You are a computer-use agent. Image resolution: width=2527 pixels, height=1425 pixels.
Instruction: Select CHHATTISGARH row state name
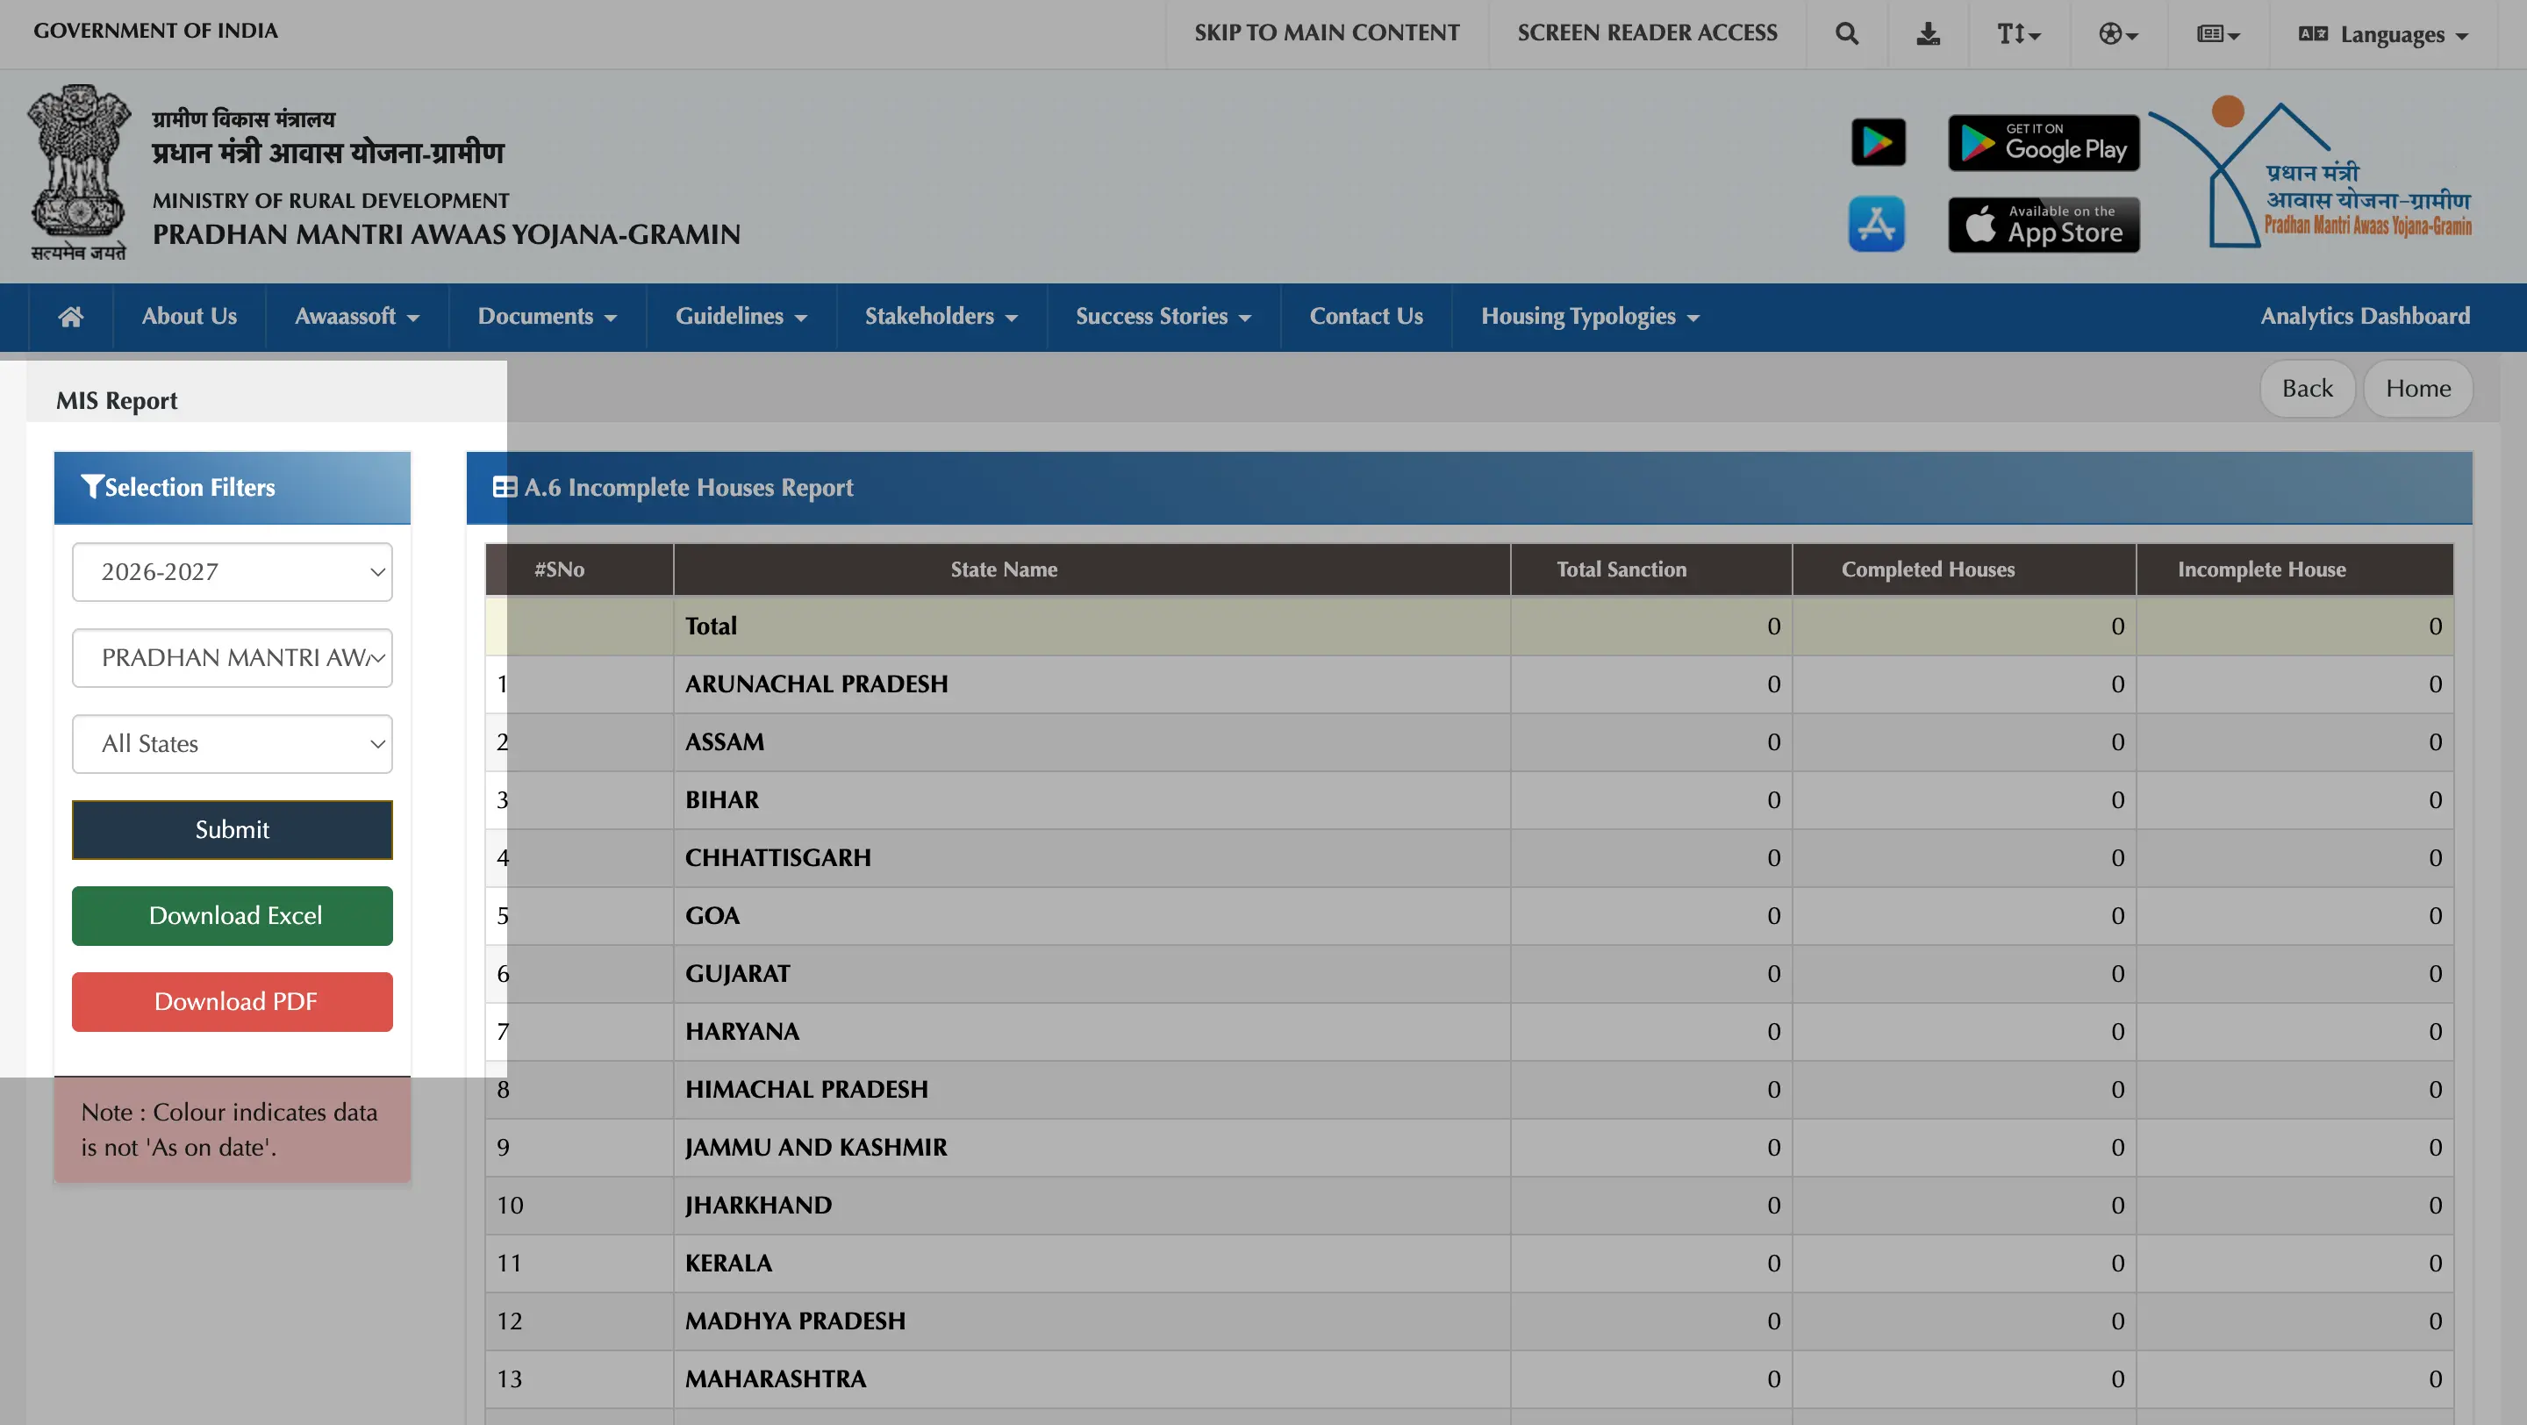point(778,858)
